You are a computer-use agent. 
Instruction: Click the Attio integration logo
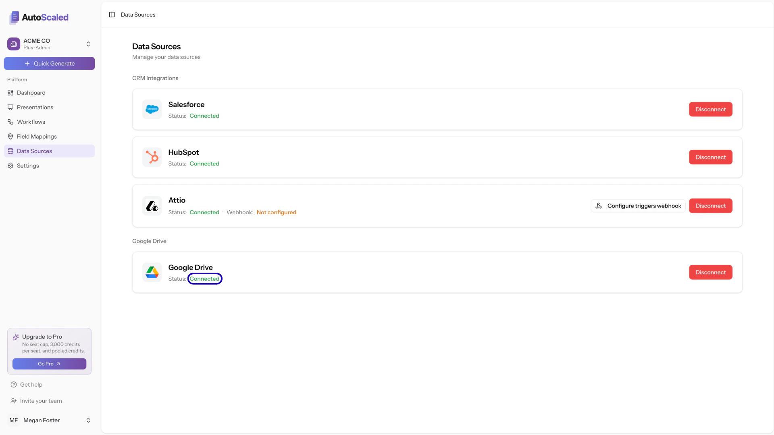tap(152, 205)
